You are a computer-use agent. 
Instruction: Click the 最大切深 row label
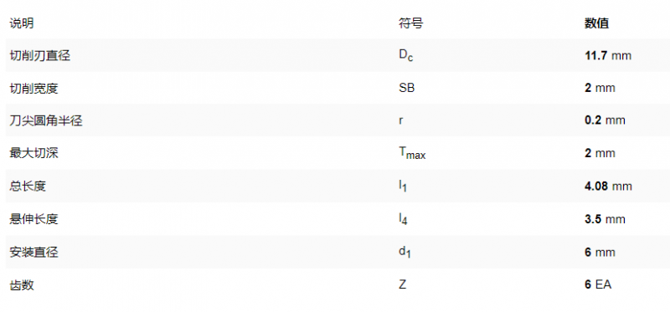click(33, 153)
